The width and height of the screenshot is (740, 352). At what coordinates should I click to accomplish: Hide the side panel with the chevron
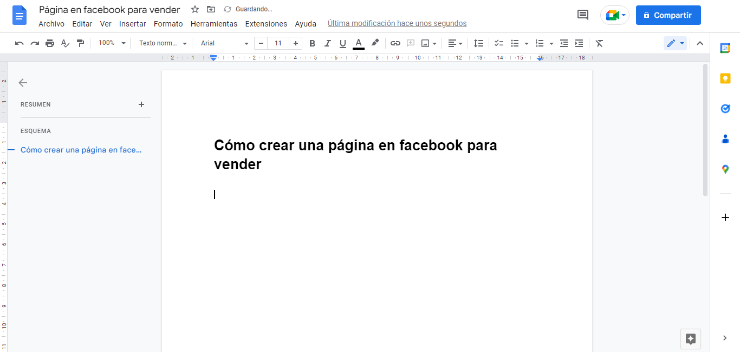point(725,338)
